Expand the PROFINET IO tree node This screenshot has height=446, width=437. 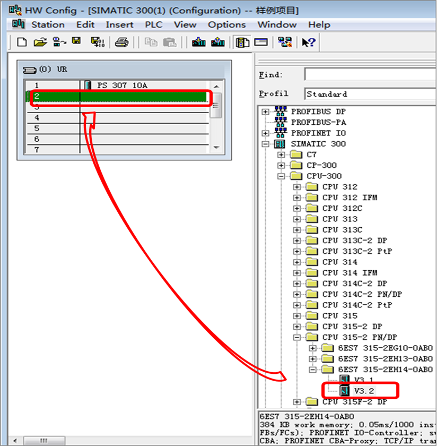pos(265,133)
